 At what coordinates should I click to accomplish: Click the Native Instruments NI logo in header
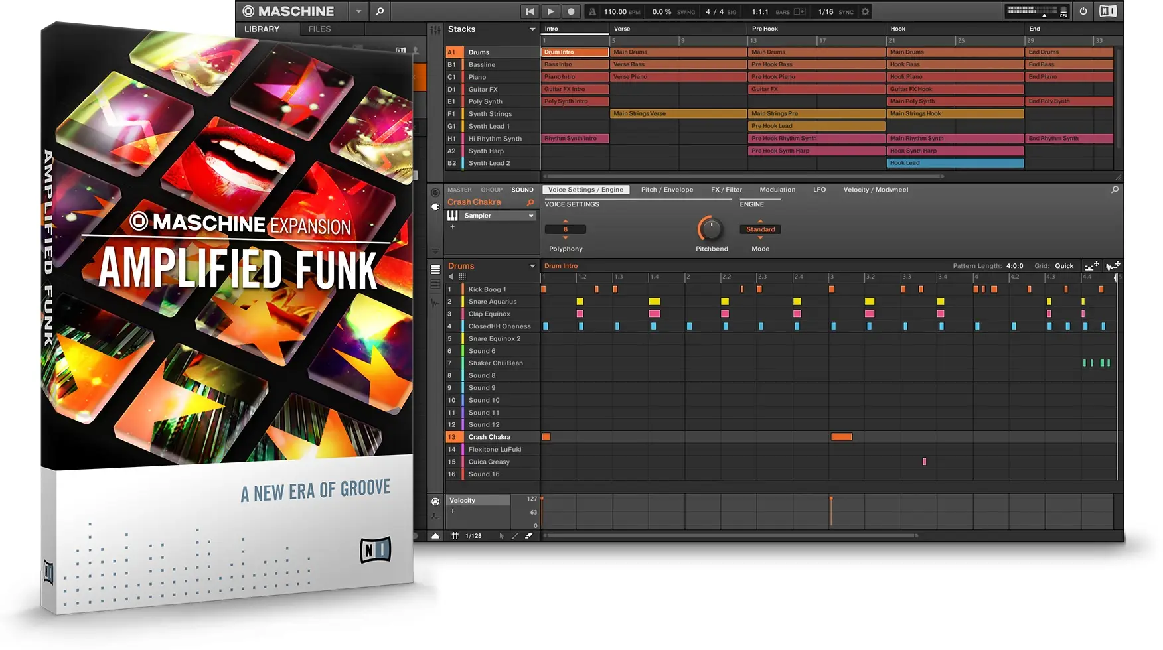point(1108,11)
